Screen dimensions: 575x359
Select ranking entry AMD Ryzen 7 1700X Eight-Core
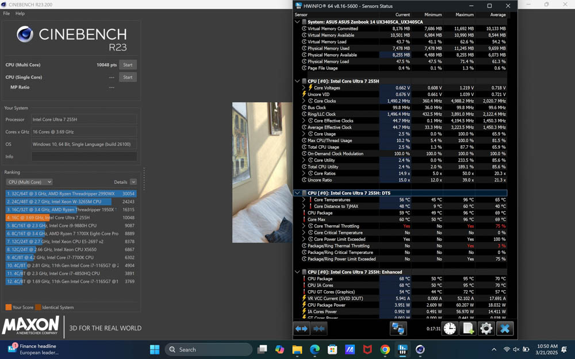click(71, 234)
